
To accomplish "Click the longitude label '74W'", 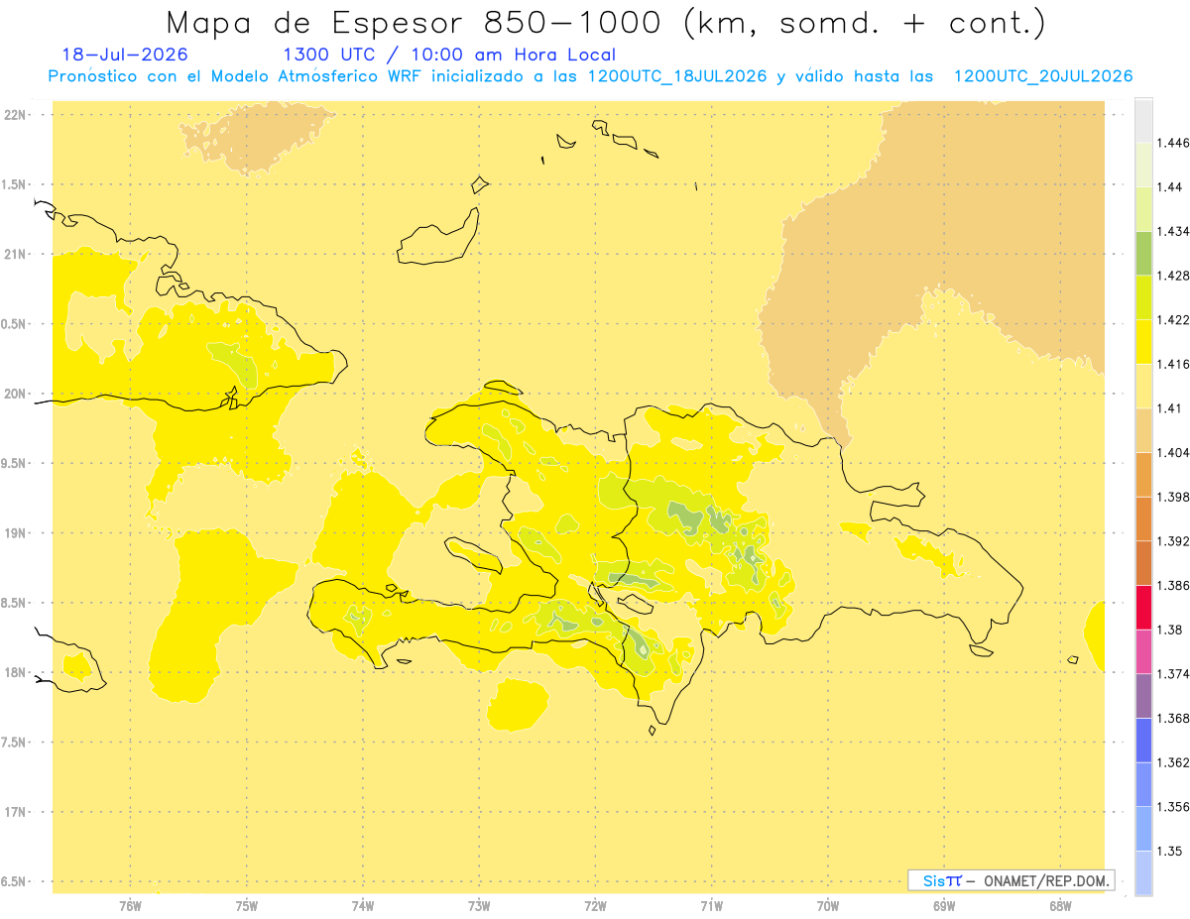I will tap(363, 906).
